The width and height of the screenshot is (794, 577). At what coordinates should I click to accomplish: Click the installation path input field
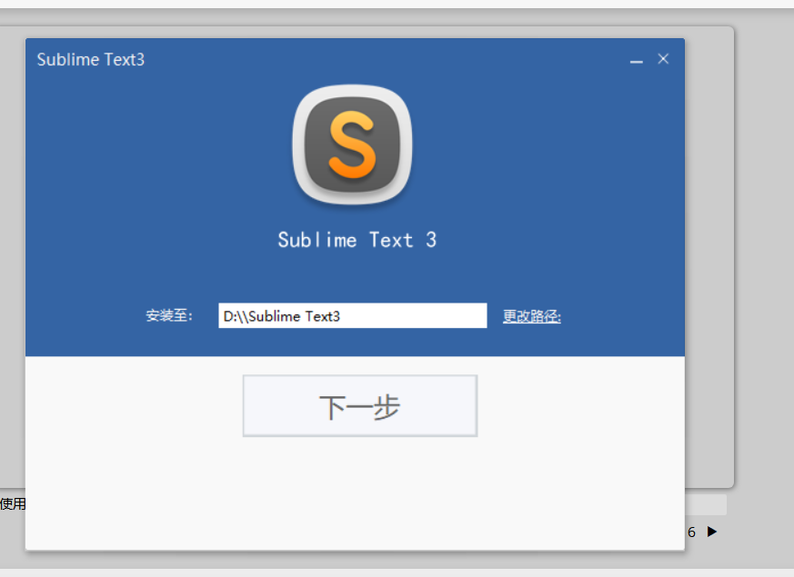click(x=352, y=315)
